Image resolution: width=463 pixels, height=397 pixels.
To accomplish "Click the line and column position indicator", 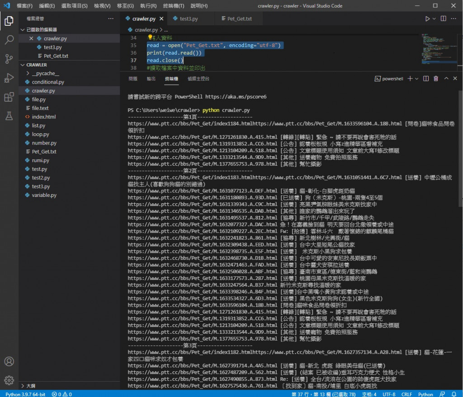I will click(323, 394).
